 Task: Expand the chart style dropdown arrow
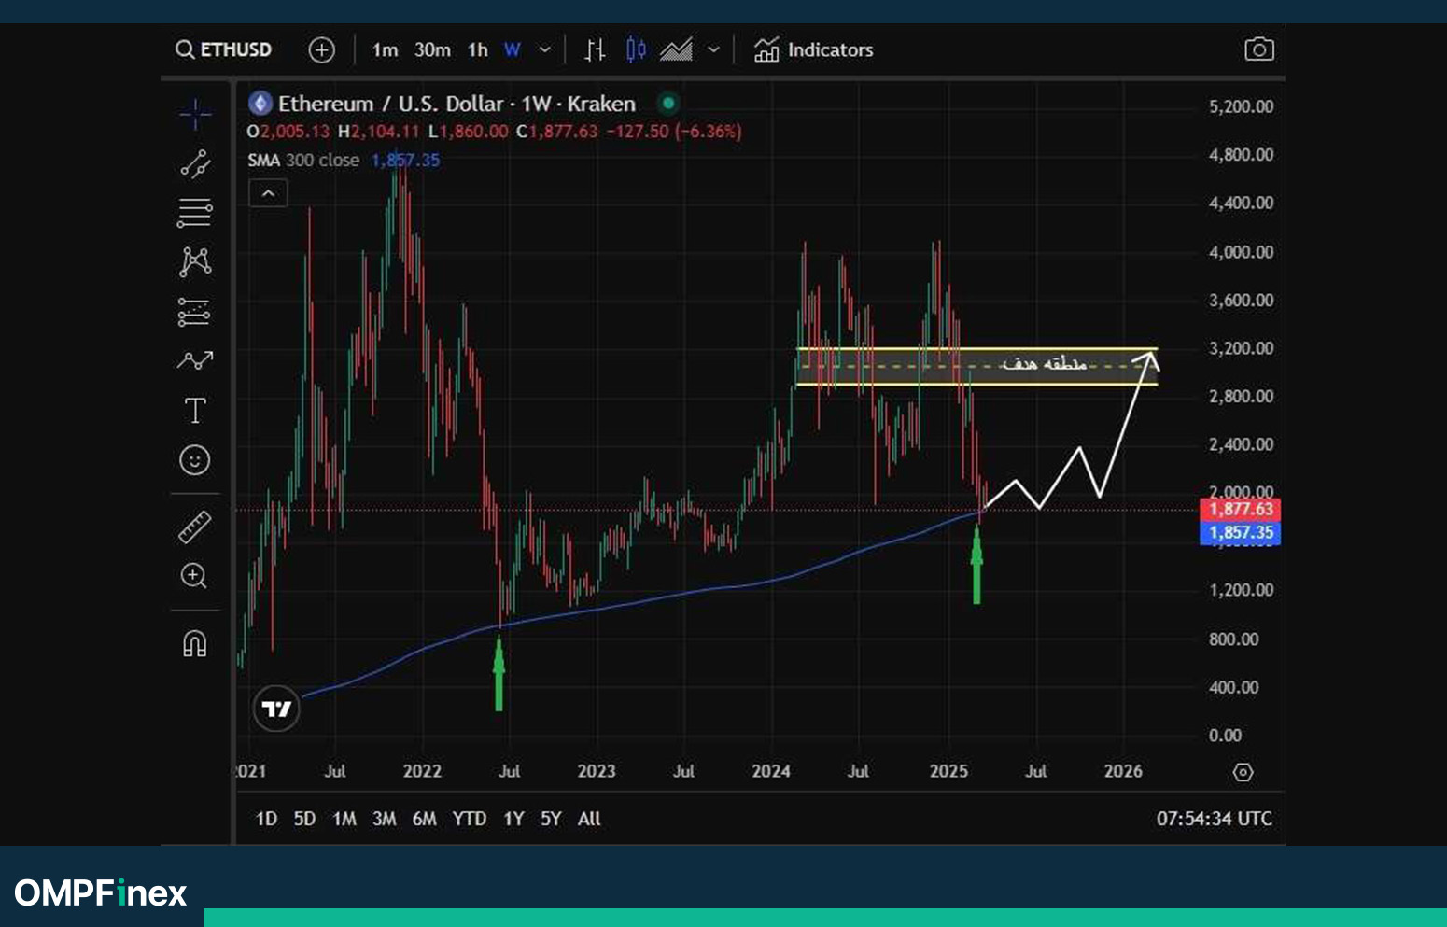click(x=714, y=49)
